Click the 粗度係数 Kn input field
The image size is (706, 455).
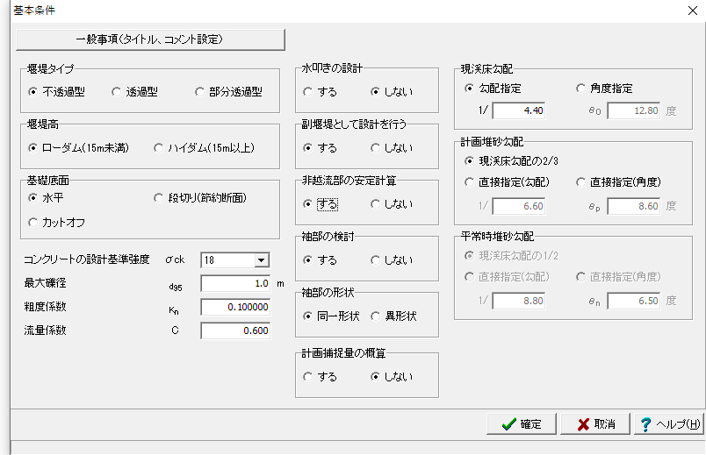point(234,307)
